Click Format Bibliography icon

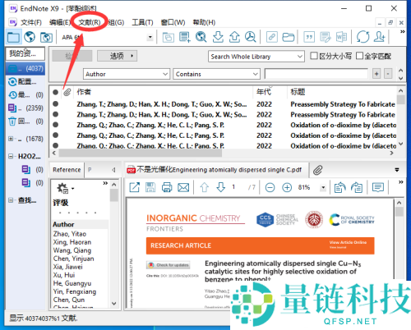(326, 37)
